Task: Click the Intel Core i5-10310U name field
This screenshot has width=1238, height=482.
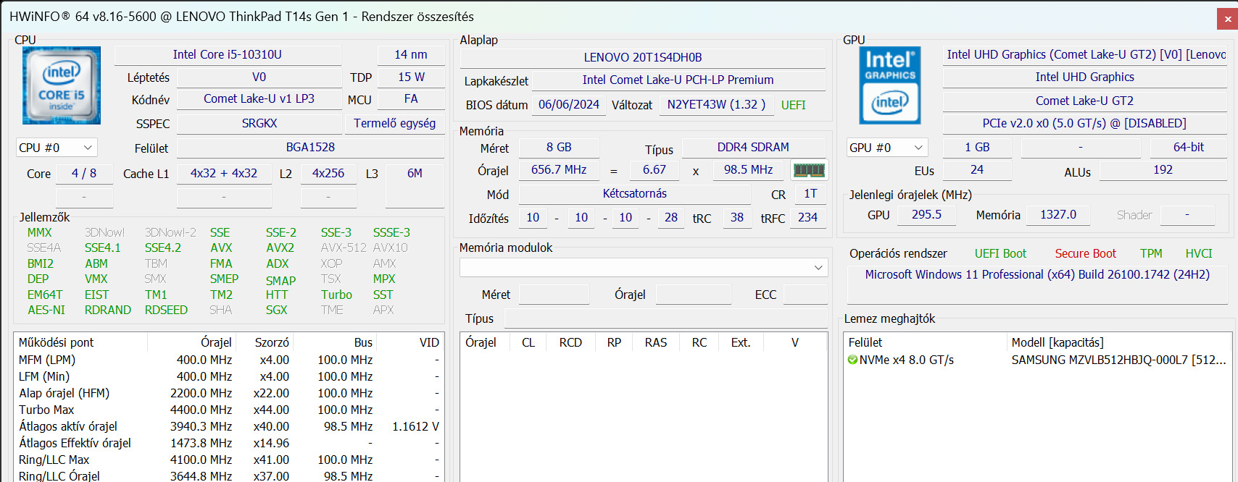Action: click(x=228, y=54)
